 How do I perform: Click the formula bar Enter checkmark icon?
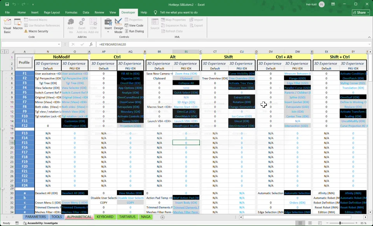[82, 44]
